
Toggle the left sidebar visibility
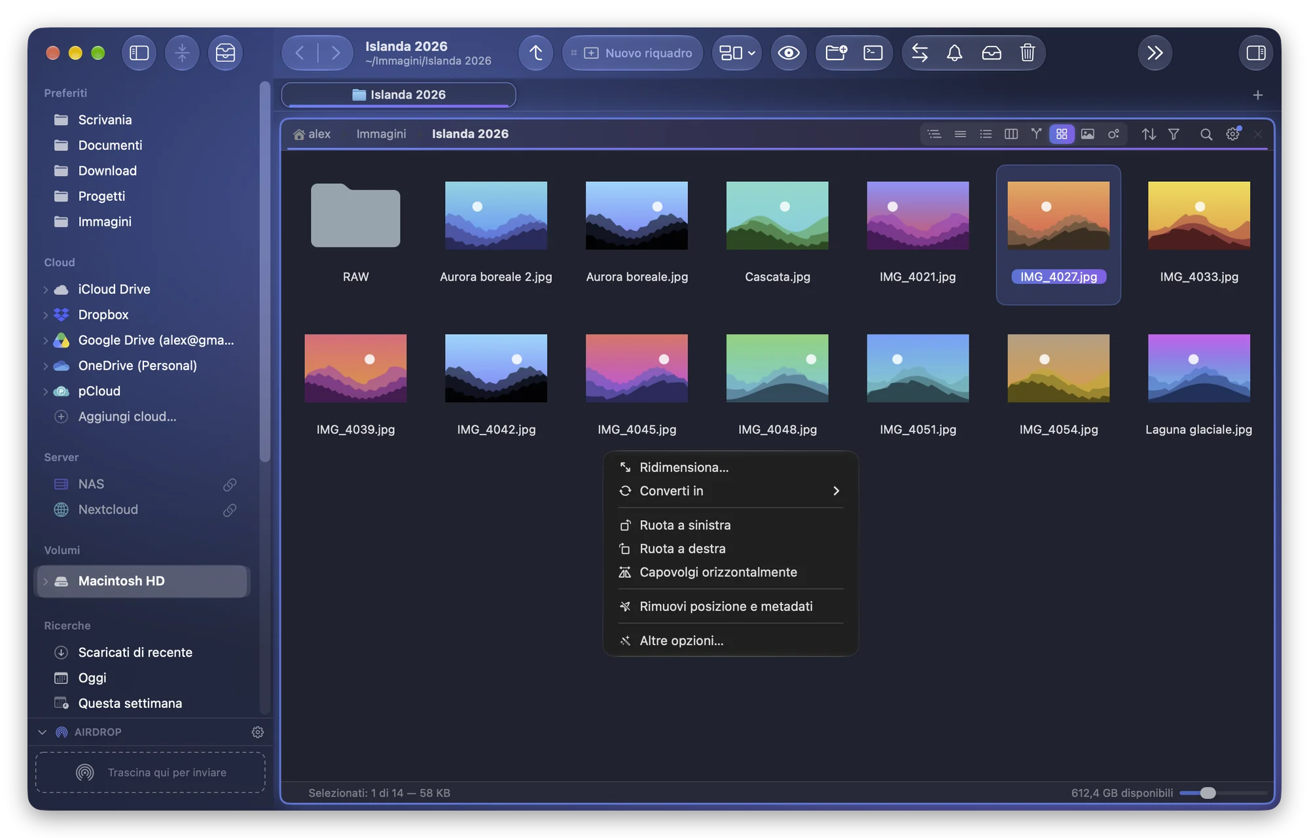pyautogui.click(x=139, y=53)
